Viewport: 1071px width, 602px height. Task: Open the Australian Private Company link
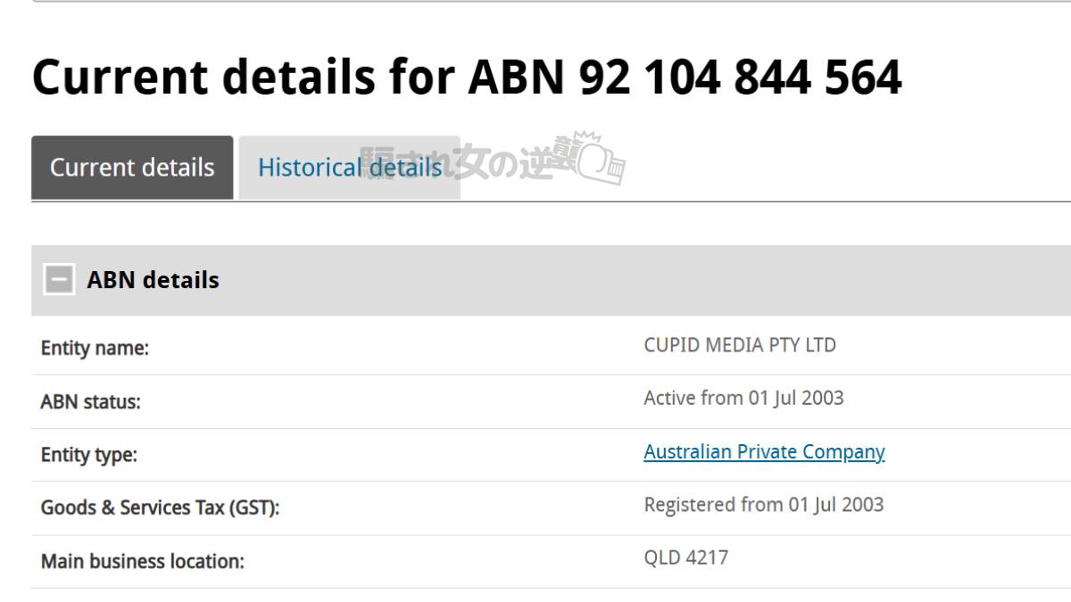(764, 452)
